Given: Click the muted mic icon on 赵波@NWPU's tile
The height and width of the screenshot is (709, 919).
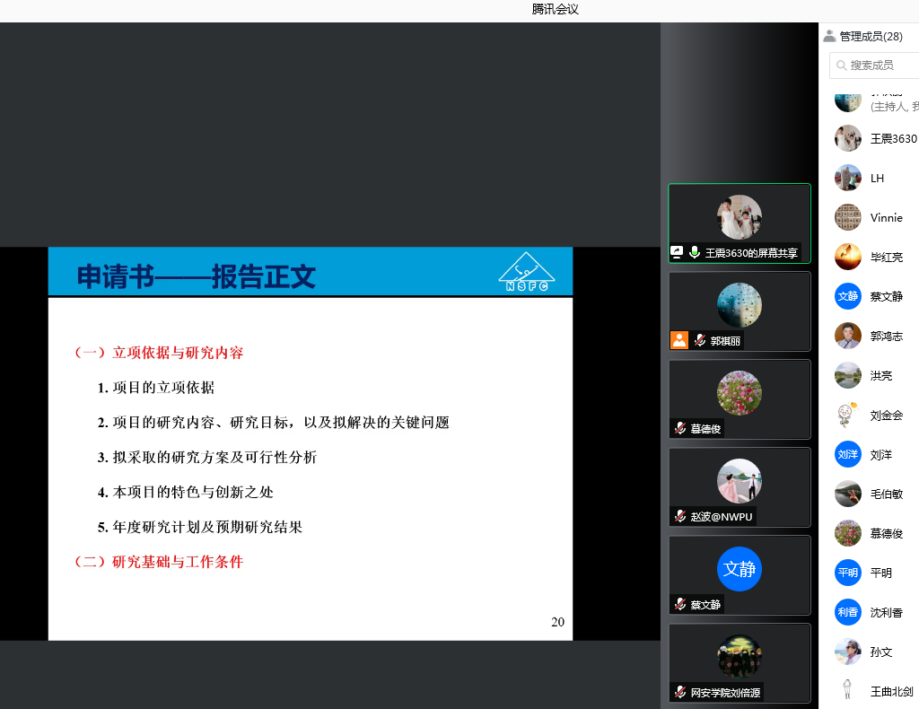Looking at the screenshot, I should pyautogui.click(x=681, y=516).
